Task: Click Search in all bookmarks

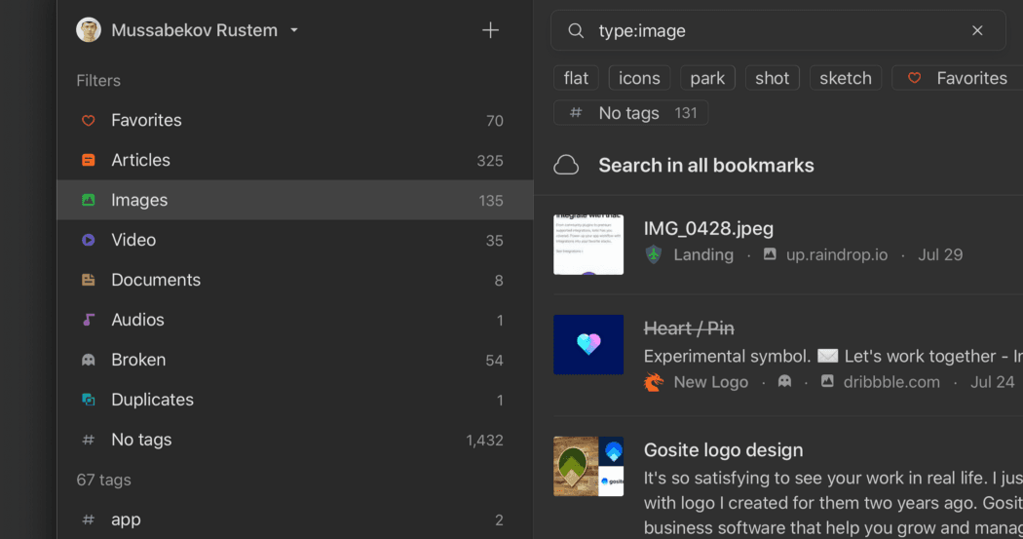Action: tap(705, 165)
